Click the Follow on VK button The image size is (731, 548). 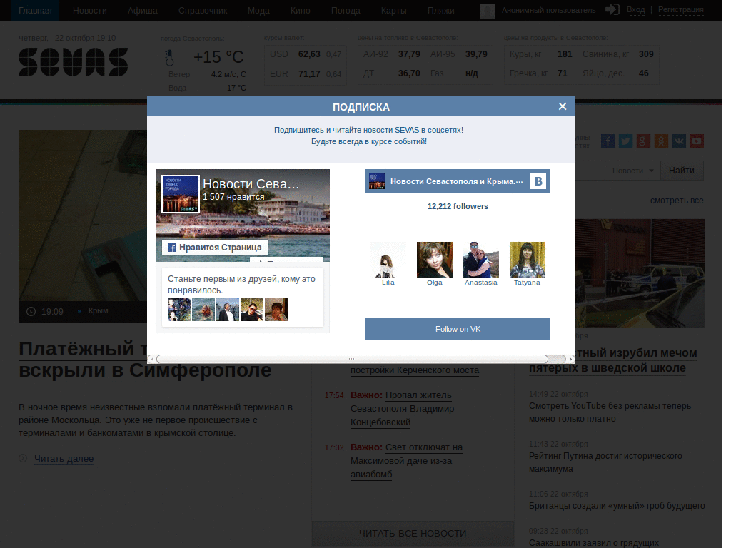(x=458, y=329)
